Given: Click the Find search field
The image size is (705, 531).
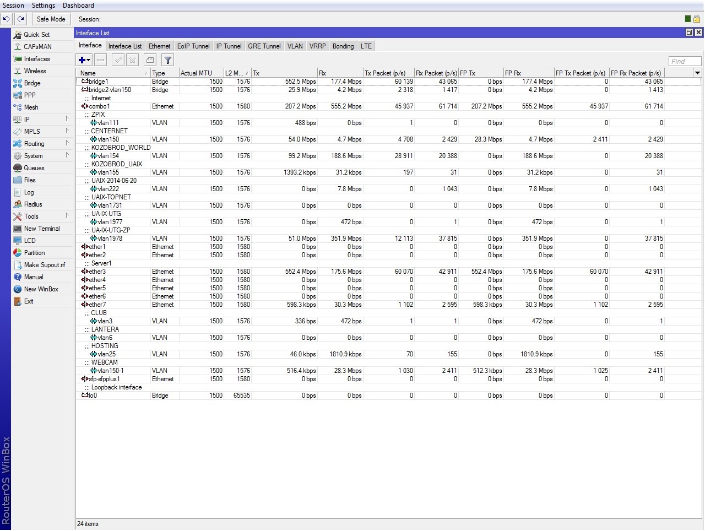Looking at the screenshot, I should tap(685, 61).
